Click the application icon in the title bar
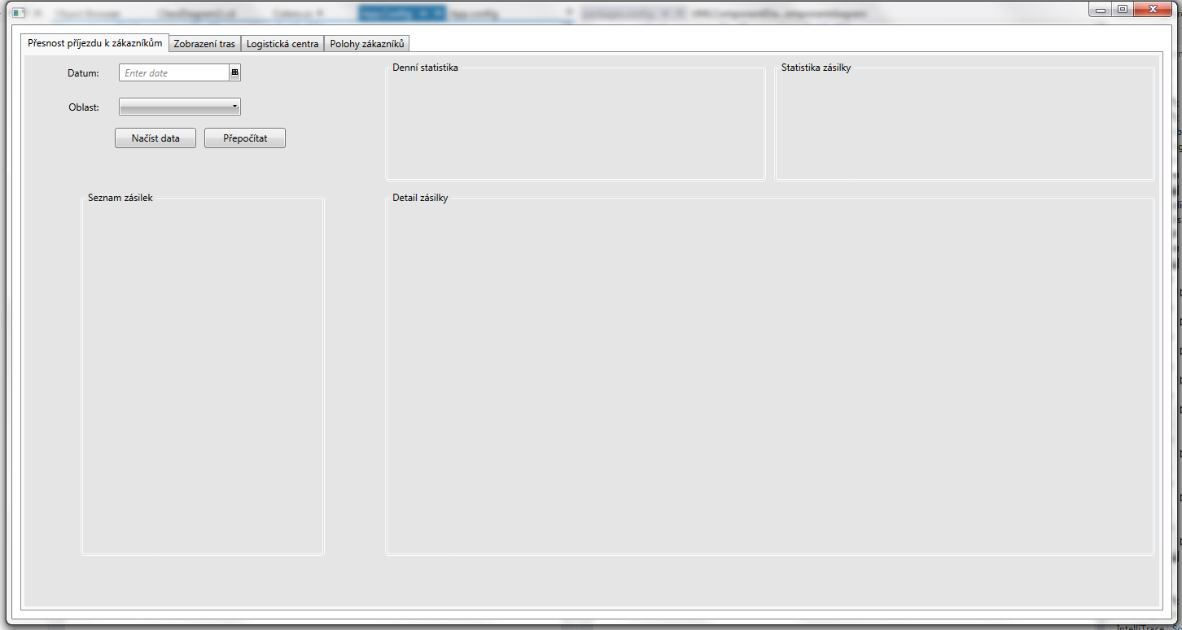Screen dimensions: 1182x630 19,12
